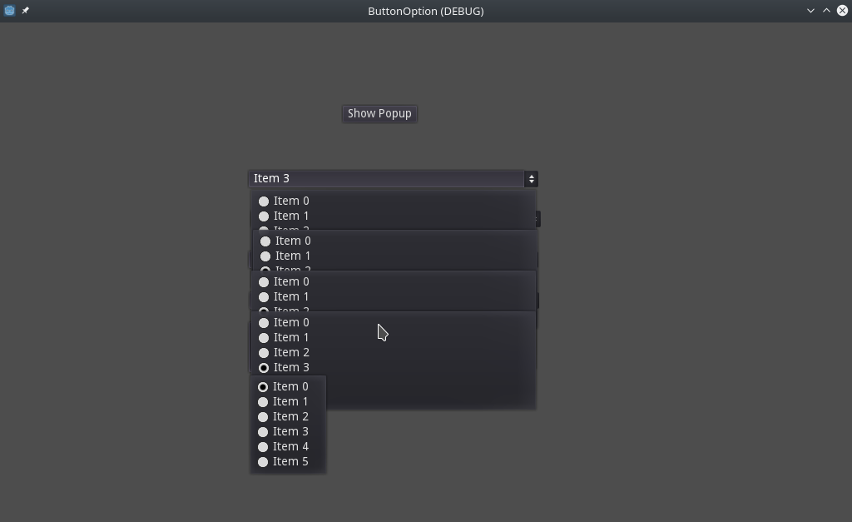The image size is (852, 522).
Task: Select Item 3 radio option in the larger popup
Action: coord(291,367)
